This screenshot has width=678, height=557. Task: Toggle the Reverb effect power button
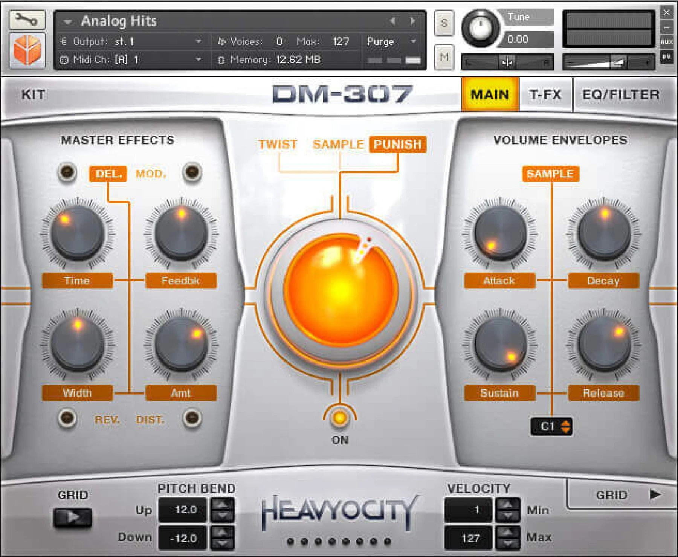tap(67, 418)
